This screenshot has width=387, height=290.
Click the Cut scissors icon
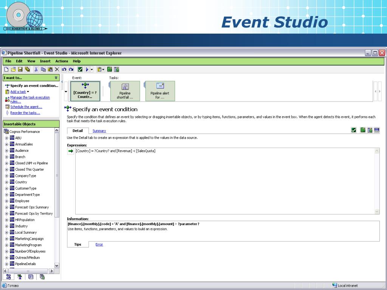pos(36,69)
